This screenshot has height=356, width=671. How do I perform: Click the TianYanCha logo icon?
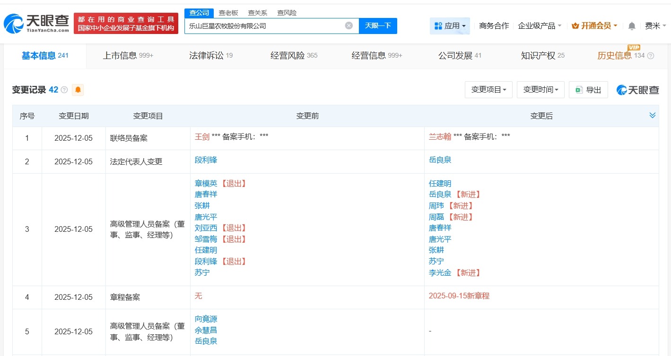pyautogui.click(x=14, y=24)
